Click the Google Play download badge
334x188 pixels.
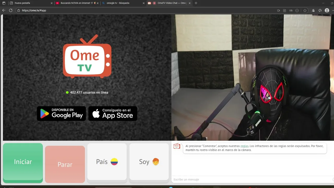click(62, 113)
